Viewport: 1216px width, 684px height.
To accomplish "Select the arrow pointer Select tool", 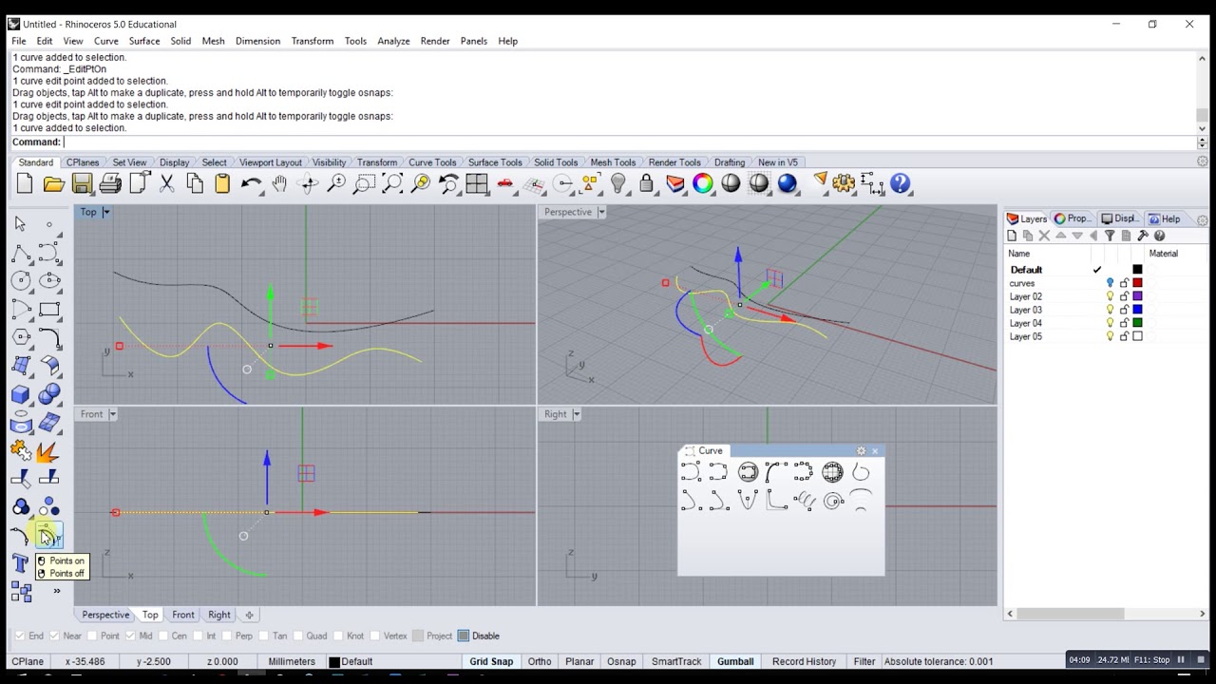I will click(x=20, y=223).
